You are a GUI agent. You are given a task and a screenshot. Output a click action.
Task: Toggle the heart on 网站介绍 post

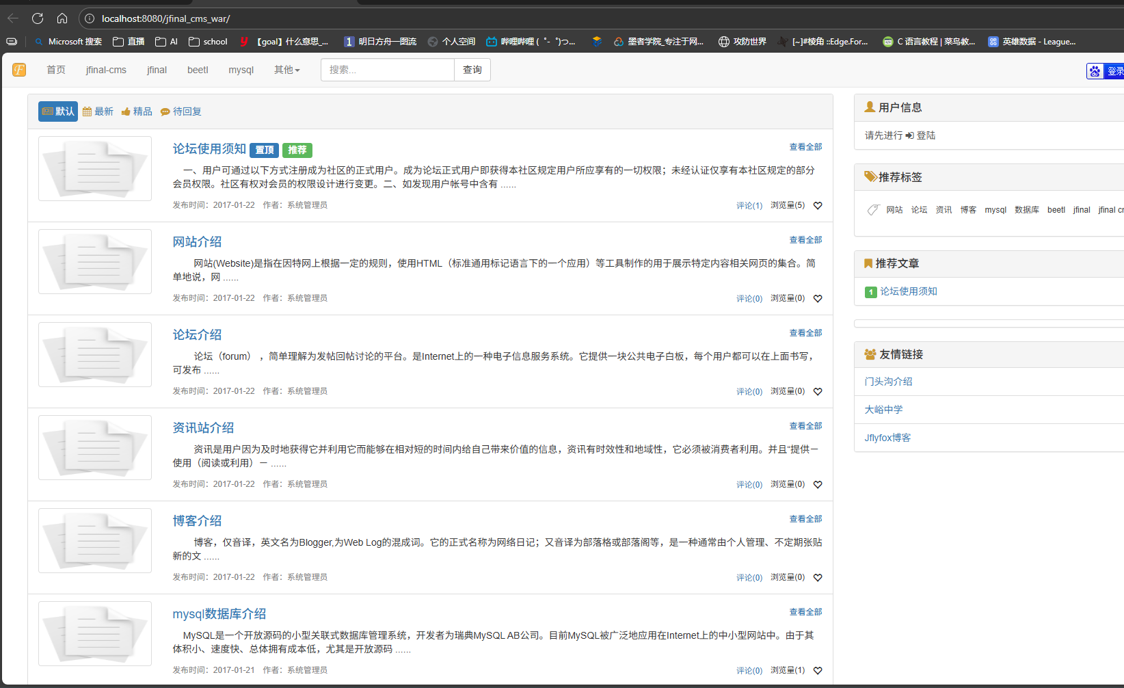[x=818, y=298]
